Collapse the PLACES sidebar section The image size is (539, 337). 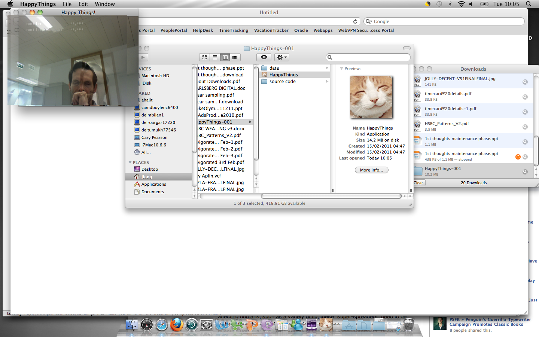tap(130, 163)
